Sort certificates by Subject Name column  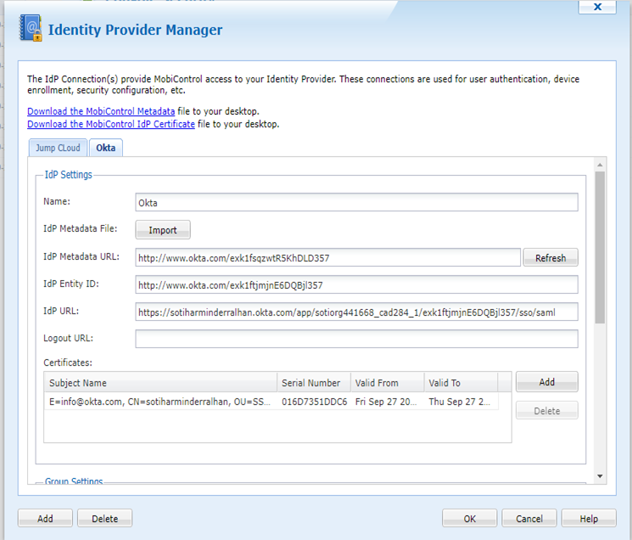pyautogui.click(x=161, y=383)
